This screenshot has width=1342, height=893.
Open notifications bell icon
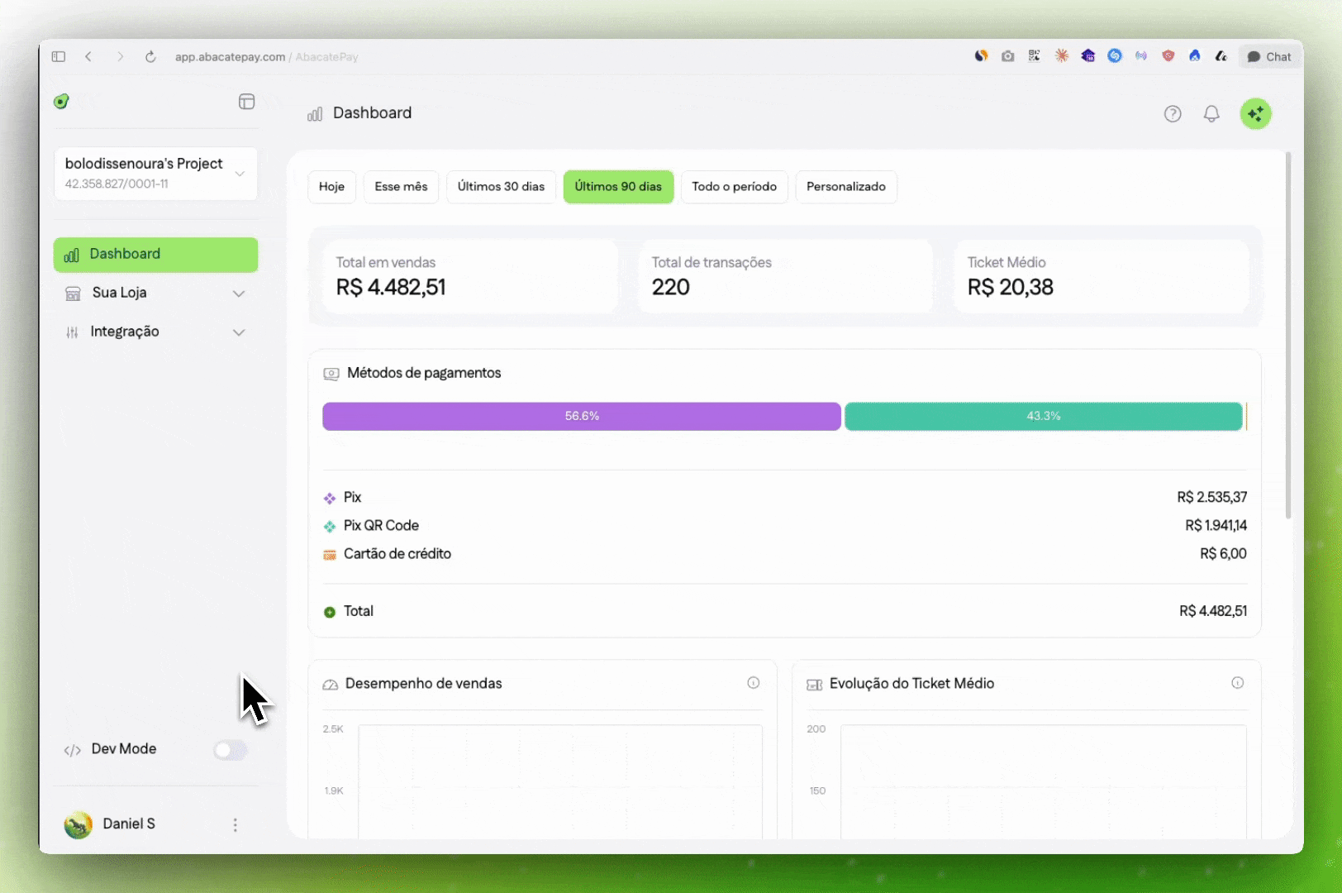pyautogui.click(x=1211, y=114)
